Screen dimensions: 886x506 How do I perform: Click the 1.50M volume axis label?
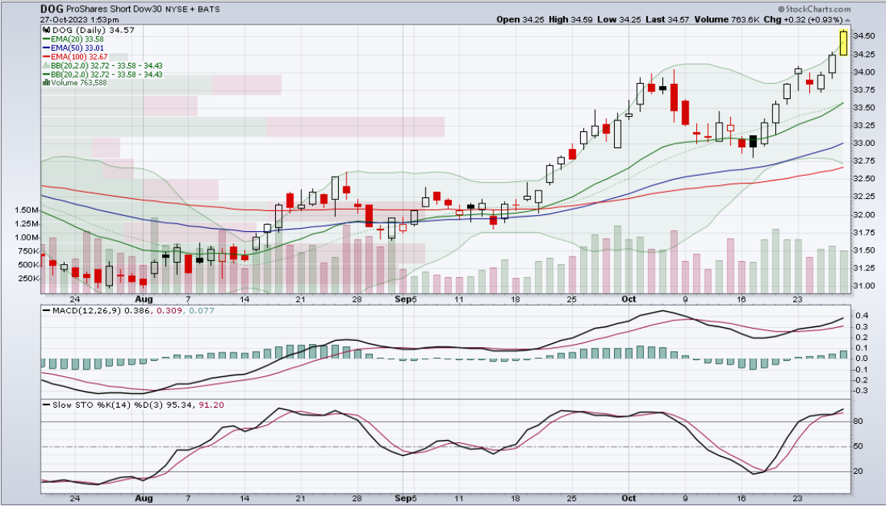click(27, 210)
